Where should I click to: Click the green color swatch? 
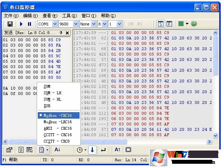click(x=181, y=24)
